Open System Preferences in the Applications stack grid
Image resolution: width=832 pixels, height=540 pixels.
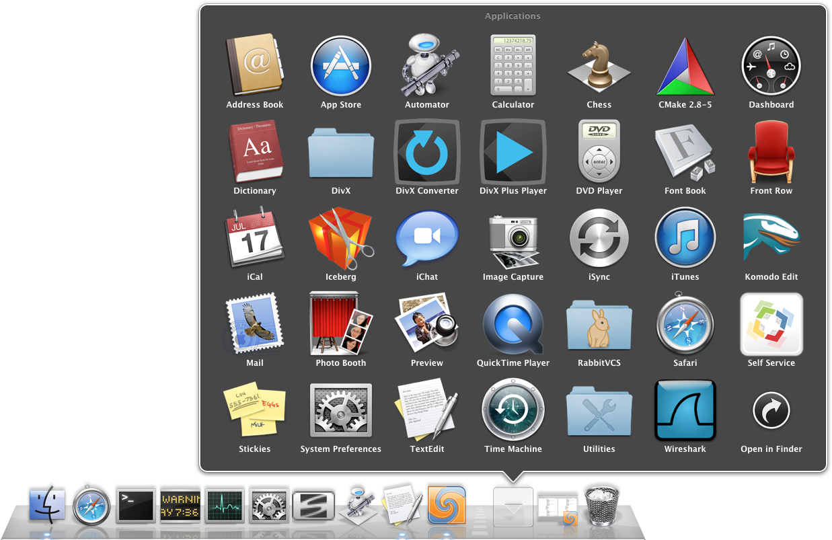click(341, 411)
